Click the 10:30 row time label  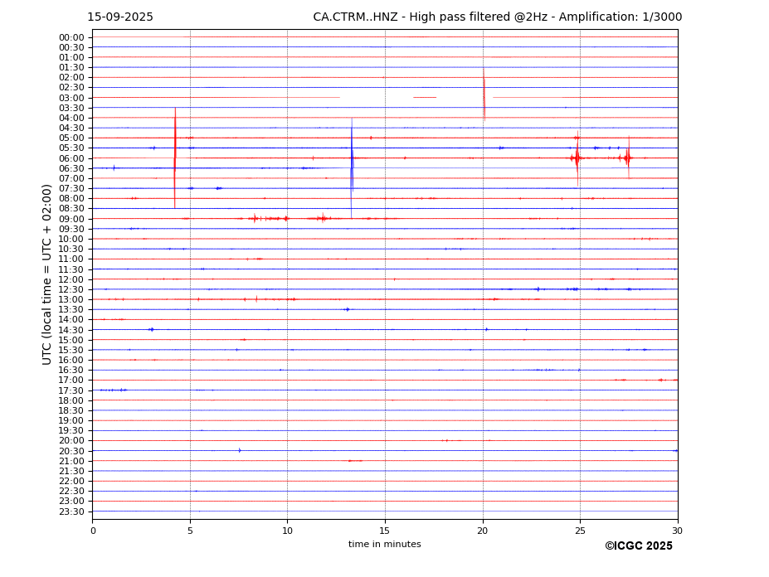click(71, 250)
